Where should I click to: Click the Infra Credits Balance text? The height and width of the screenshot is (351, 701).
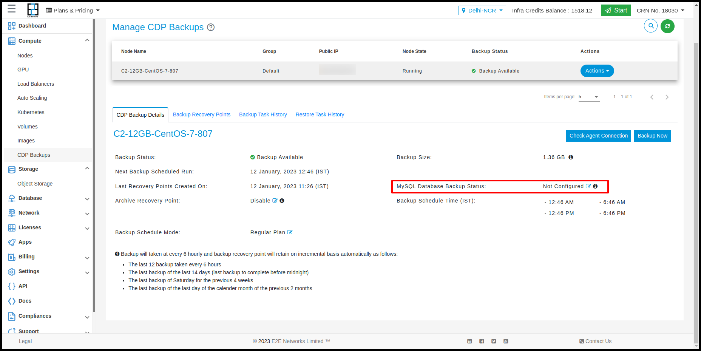pyautogui.click(x=552, y=11)
